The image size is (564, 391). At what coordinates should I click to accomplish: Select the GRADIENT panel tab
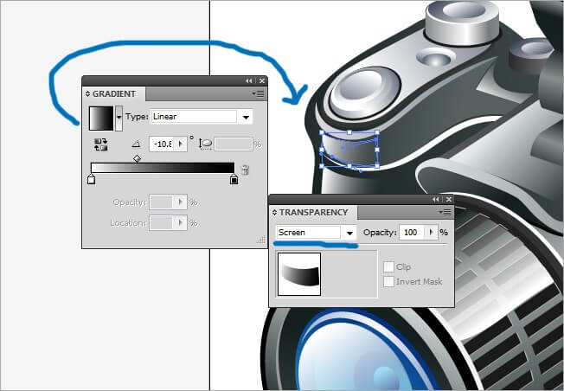pyautogui.click(x=114, y=94)
